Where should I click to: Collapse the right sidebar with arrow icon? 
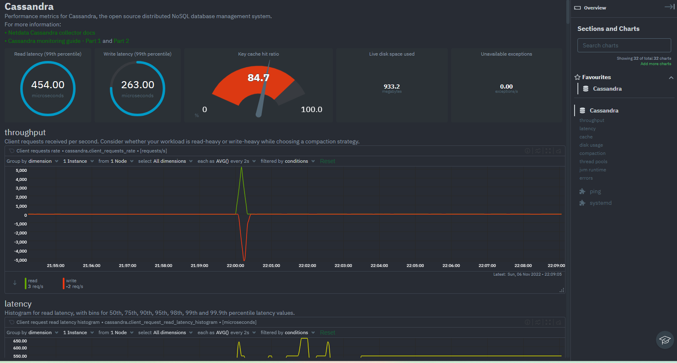coord(669,7)
